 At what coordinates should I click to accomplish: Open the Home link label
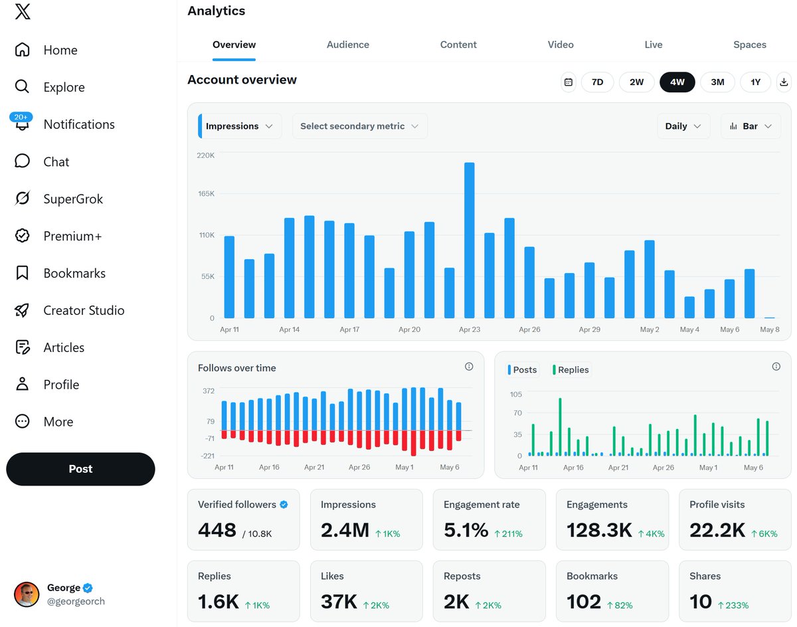coord(60,50)
